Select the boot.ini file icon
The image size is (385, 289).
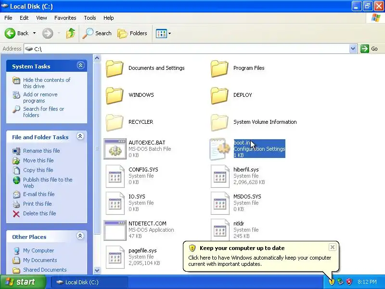[219, 149]
